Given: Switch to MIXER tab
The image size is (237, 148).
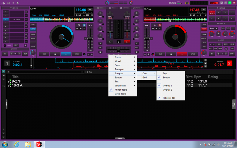Looking at the screenshot, I should click(100, 8).
